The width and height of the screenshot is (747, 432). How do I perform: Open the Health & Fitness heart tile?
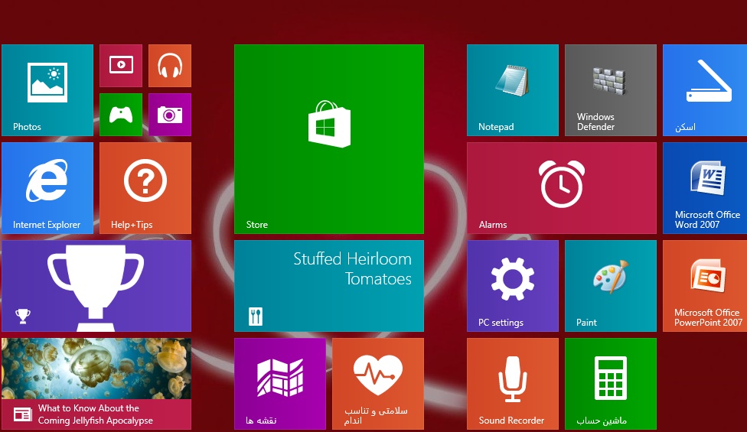pyautogui.click(x=378, y=384)
